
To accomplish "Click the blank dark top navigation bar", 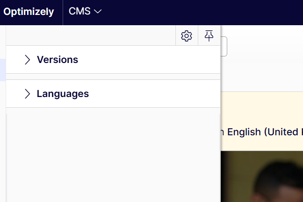I will [201, 12].
